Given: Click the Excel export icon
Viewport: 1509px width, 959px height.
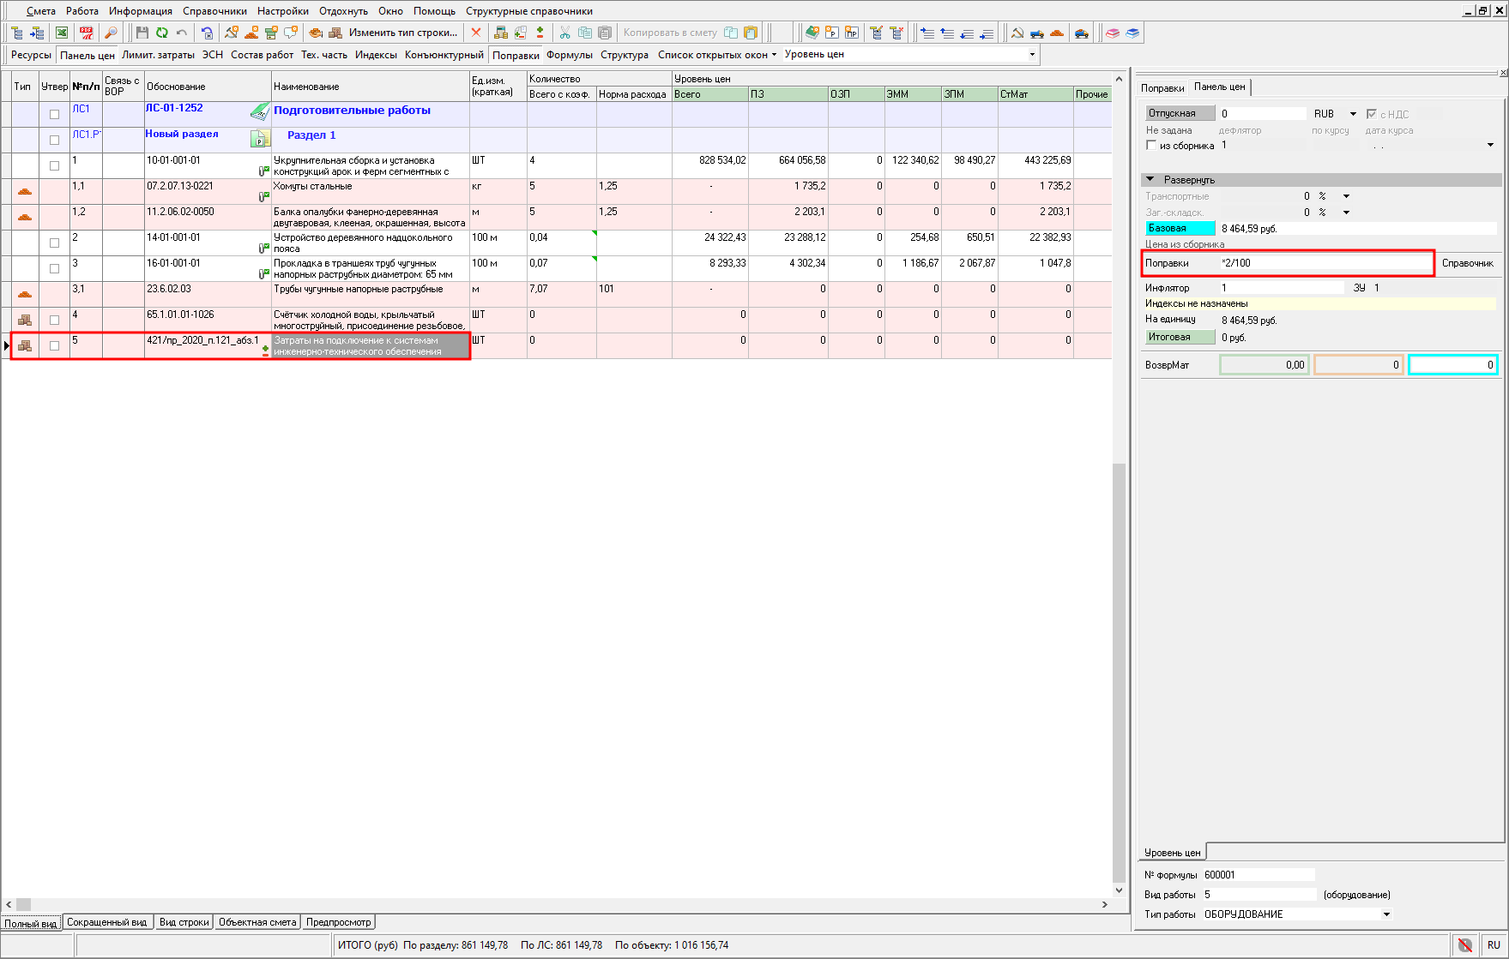Looking at the screenshot, I should (x=62, y=33).
